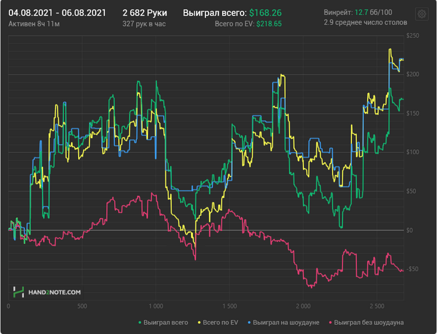The height and width of the screenshot is (334, 437).
Task: Click the $50 y-axis label
Action: click(411, 191)
